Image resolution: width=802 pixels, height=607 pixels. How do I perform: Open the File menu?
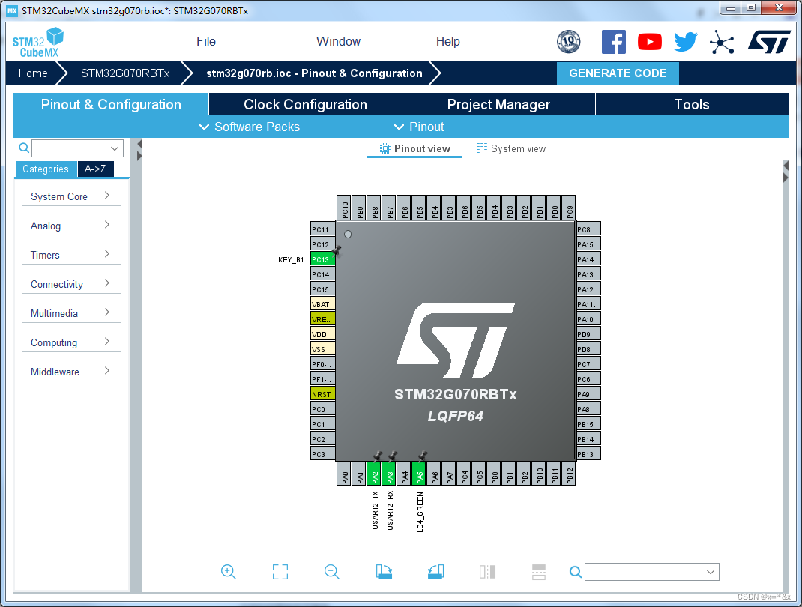point(206,41)
